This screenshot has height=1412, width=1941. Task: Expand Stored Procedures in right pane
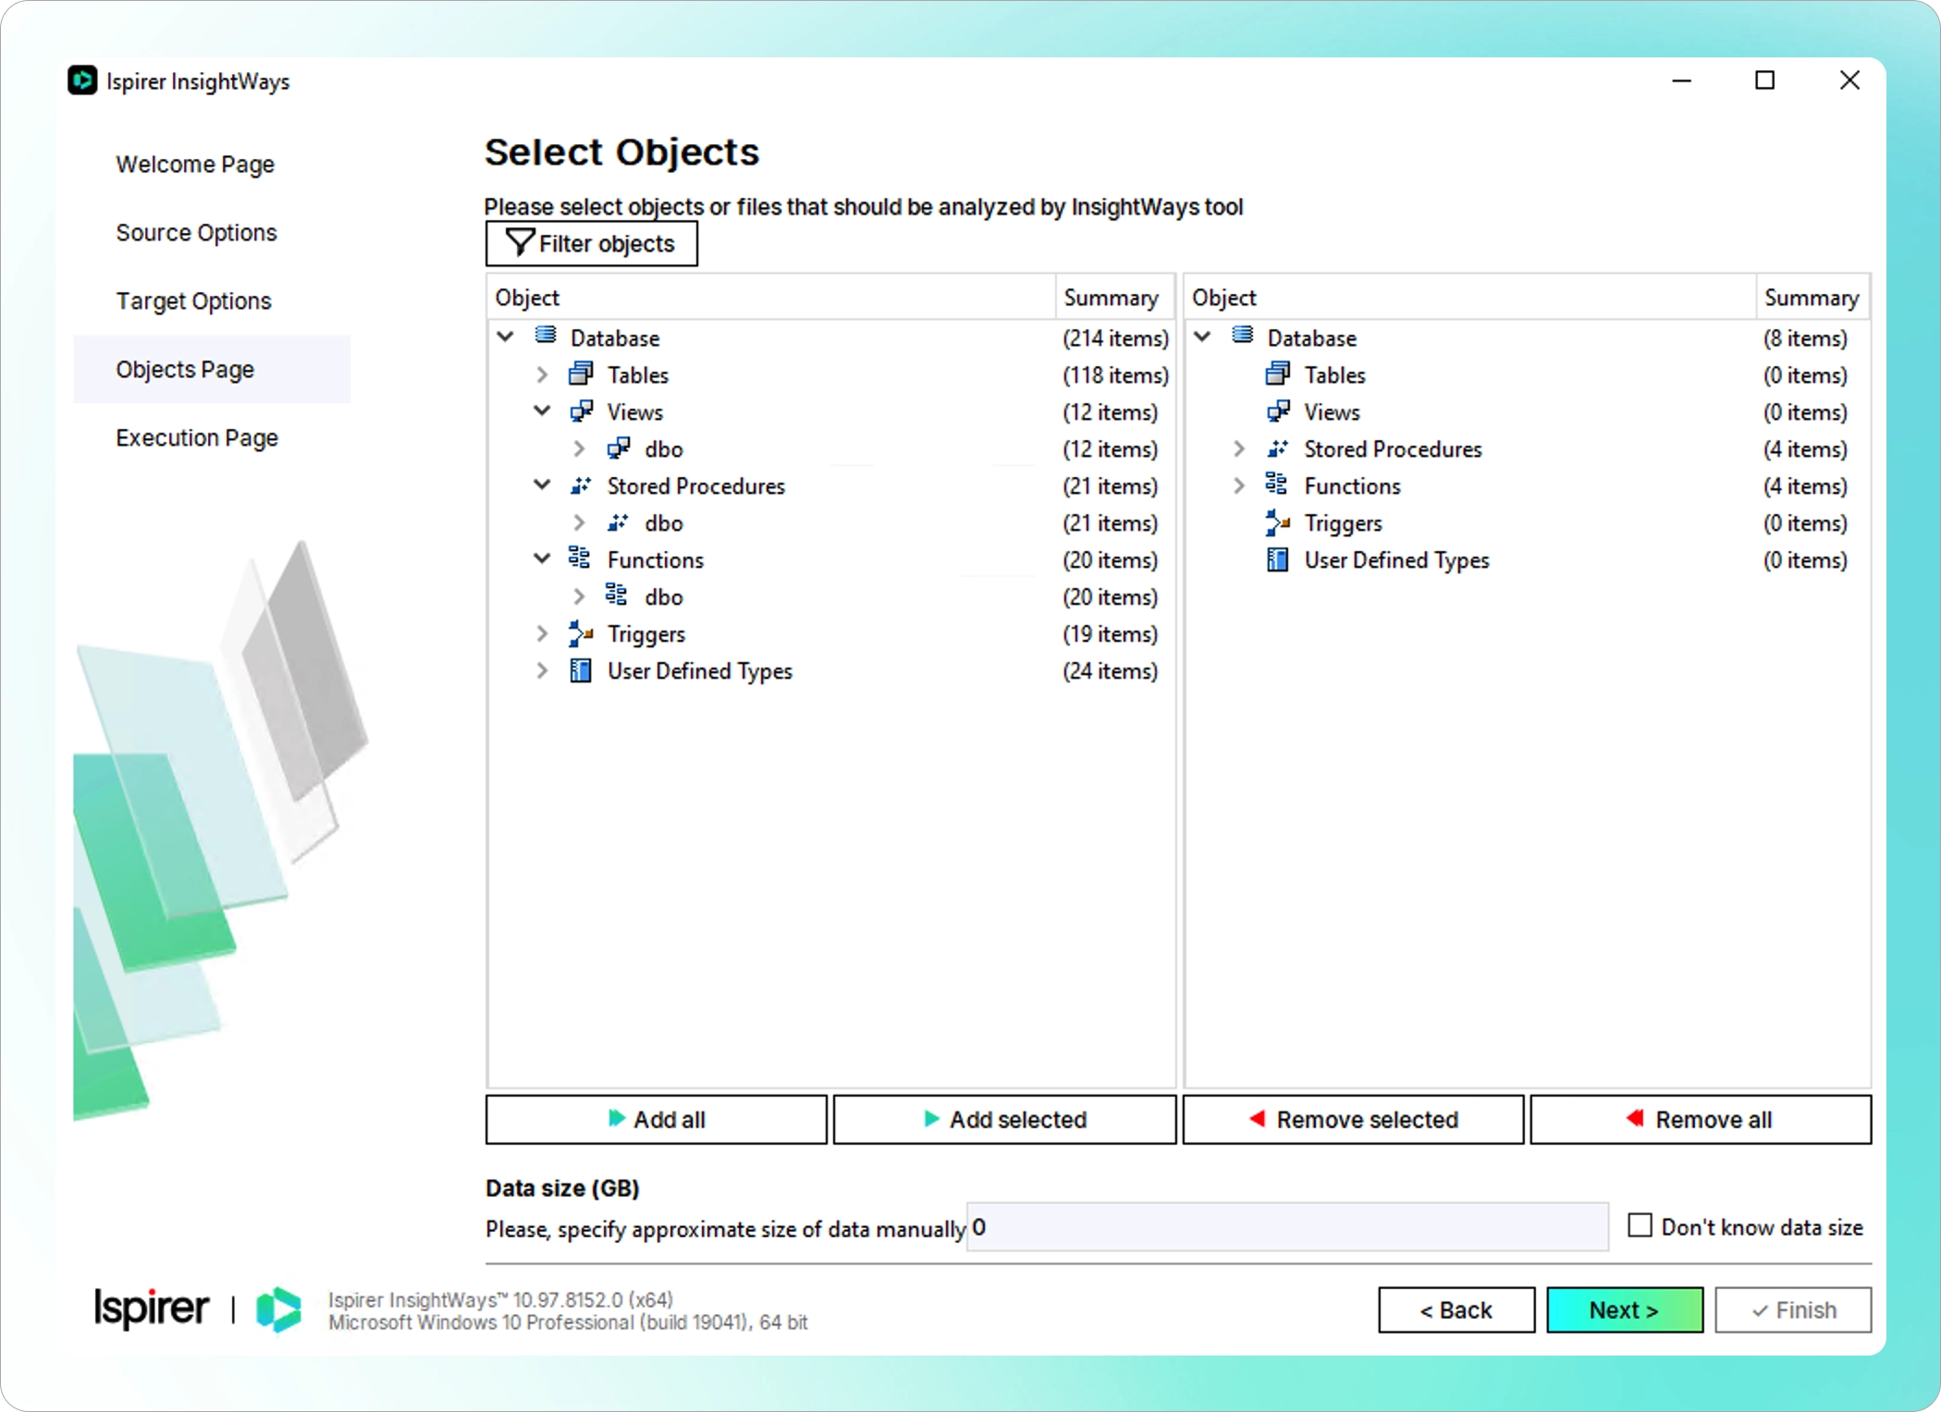click(1240, 448)
